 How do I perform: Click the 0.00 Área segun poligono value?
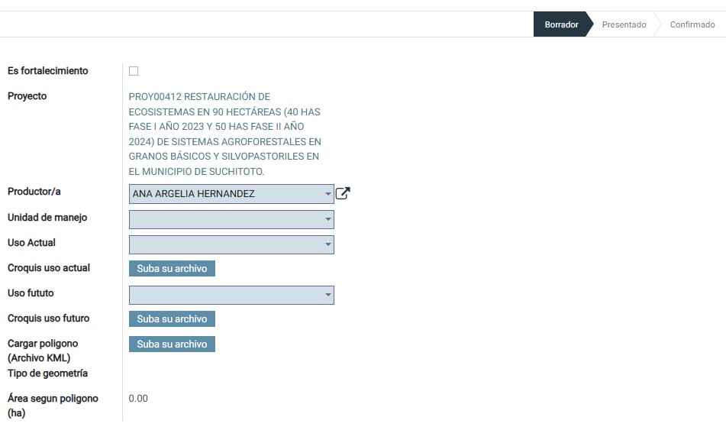[138, 399]
